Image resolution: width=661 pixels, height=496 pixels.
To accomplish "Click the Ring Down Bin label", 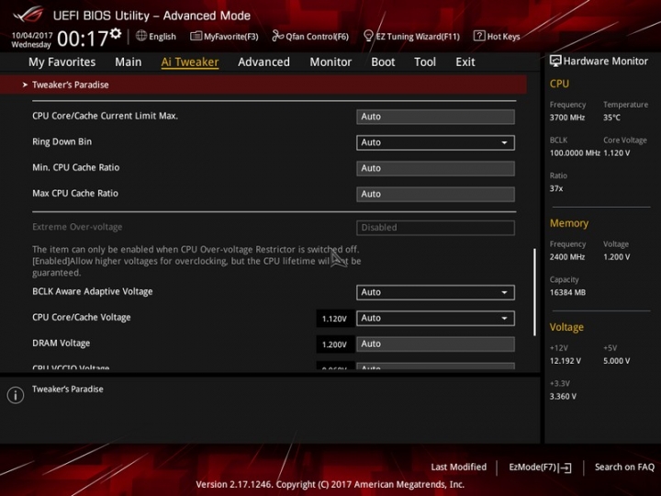I will point(62,141).
